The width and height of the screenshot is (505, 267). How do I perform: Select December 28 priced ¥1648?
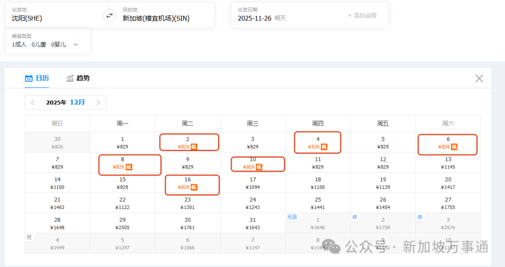pos(58,224)
